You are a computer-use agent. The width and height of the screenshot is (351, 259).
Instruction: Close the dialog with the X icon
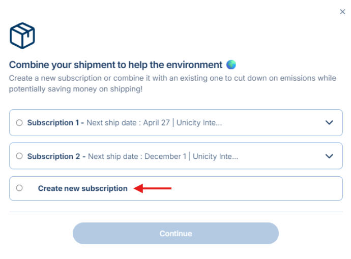click(342, 12)
